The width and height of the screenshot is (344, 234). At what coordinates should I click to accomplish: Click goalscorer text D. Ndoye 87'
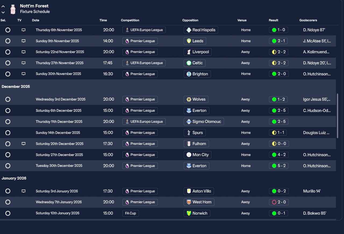point(314,30)
